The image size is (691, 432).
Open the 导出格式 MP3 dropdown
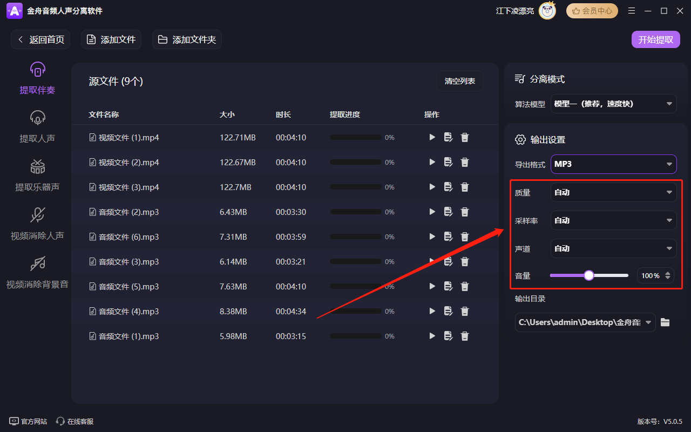click(x=613, y=164)
